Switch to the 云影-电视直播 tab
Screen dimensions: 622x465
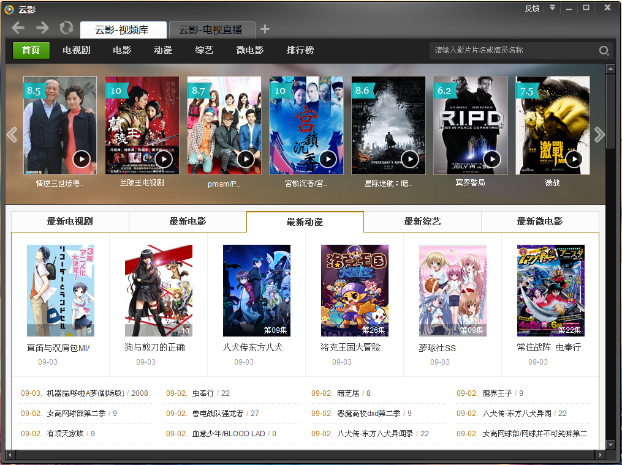[x=212, y=30]
